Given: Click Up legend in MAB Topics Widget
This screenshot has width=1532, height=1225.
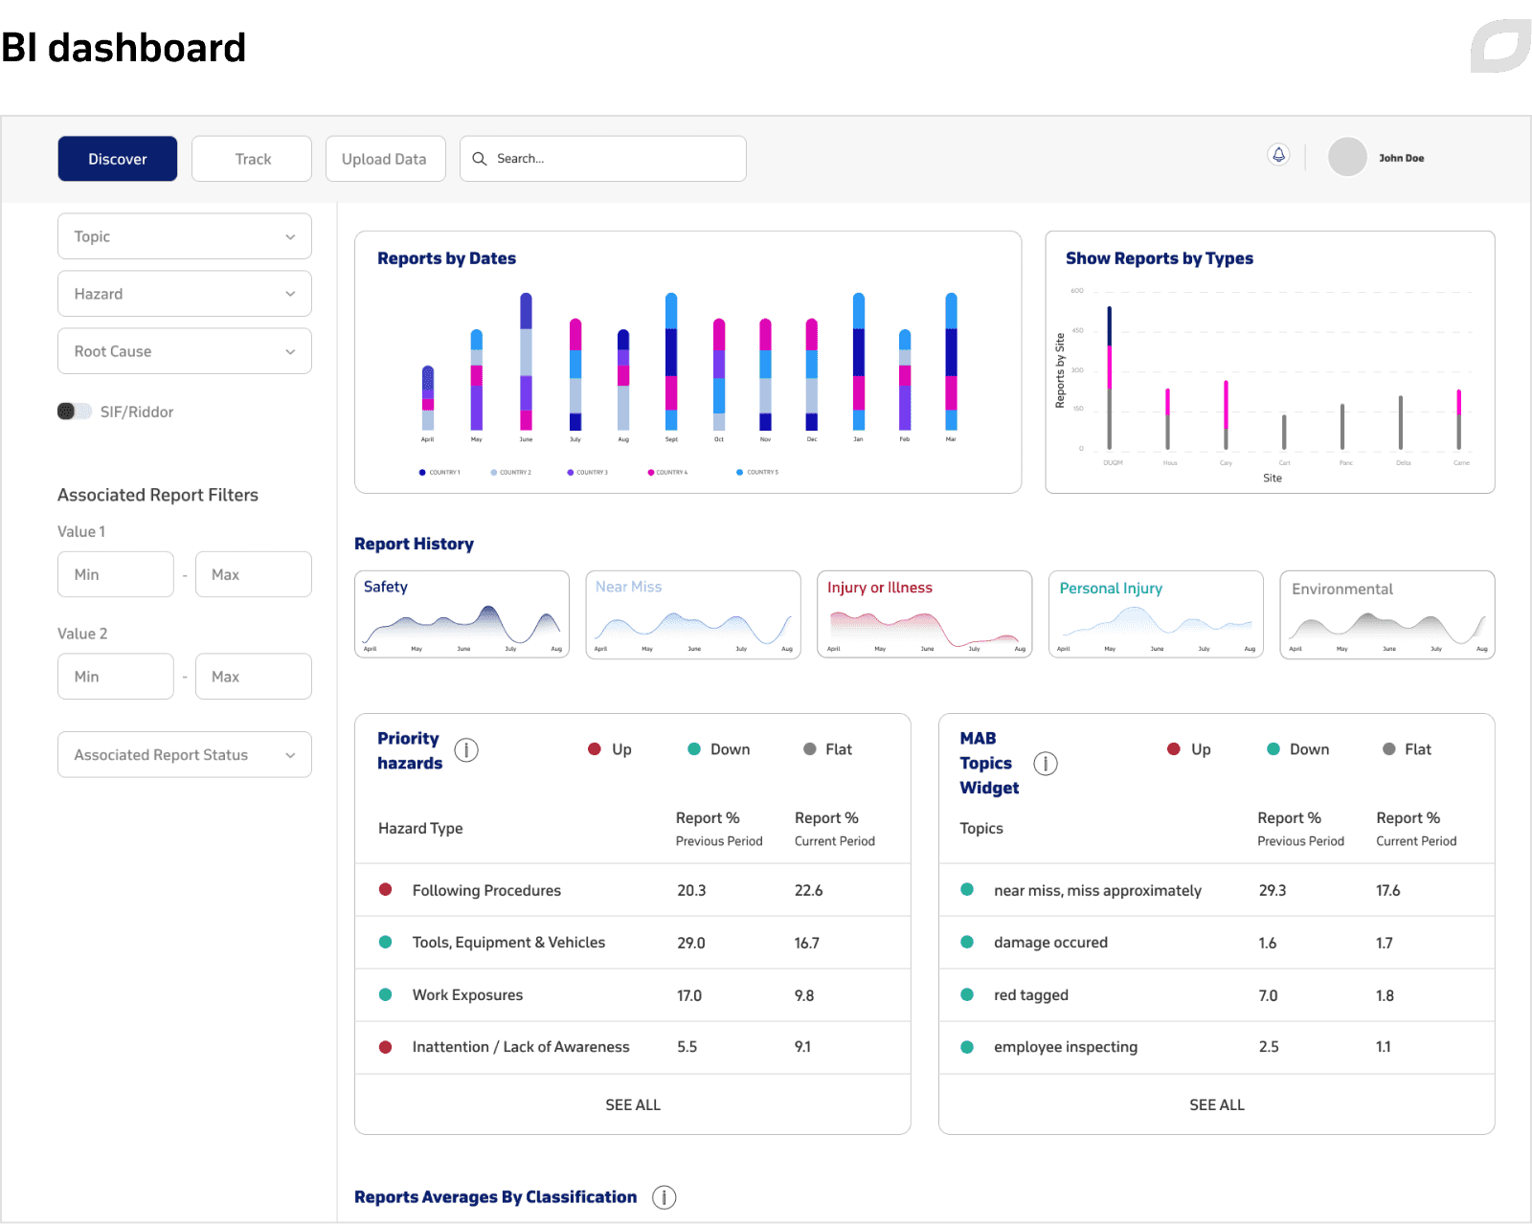Looking at the screenshot, I should [1189, 749].
